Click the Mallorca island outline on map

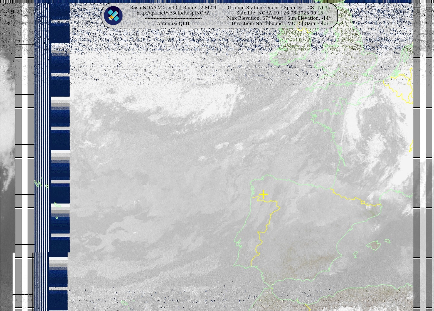tap(373, 246)
